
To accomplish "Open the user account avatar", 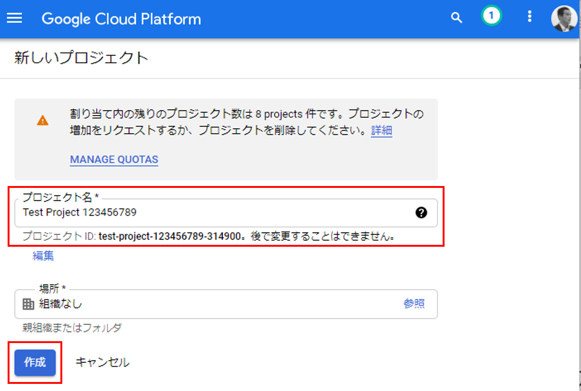I will (x=564, y=19).
